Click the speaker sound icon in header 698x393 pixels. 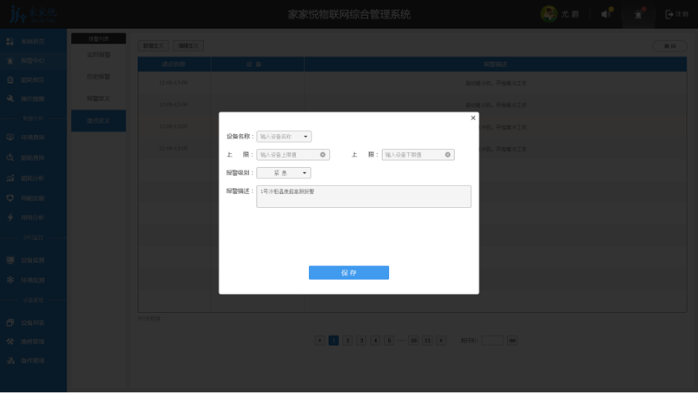pyautogui.click(x=605, y=14)
